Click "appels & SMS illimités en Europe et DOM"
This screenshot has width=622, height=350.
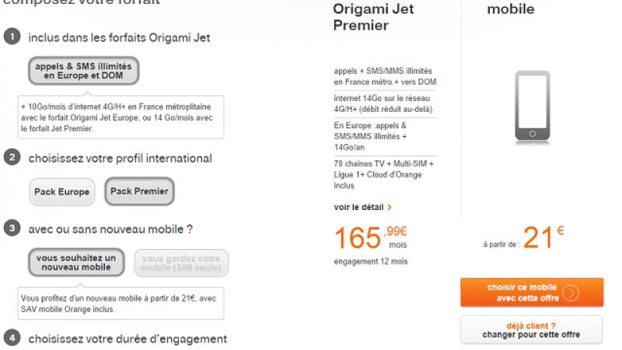tap(83, 72)
